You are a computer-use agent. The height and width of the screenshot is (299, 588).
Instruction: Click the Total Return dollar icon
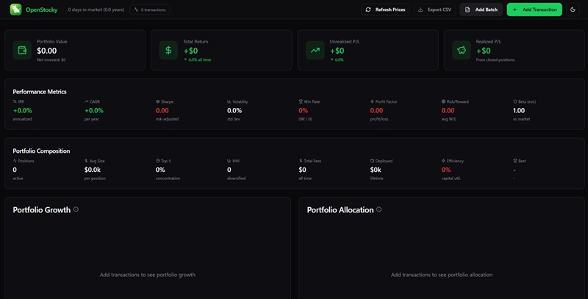point(168,51)
